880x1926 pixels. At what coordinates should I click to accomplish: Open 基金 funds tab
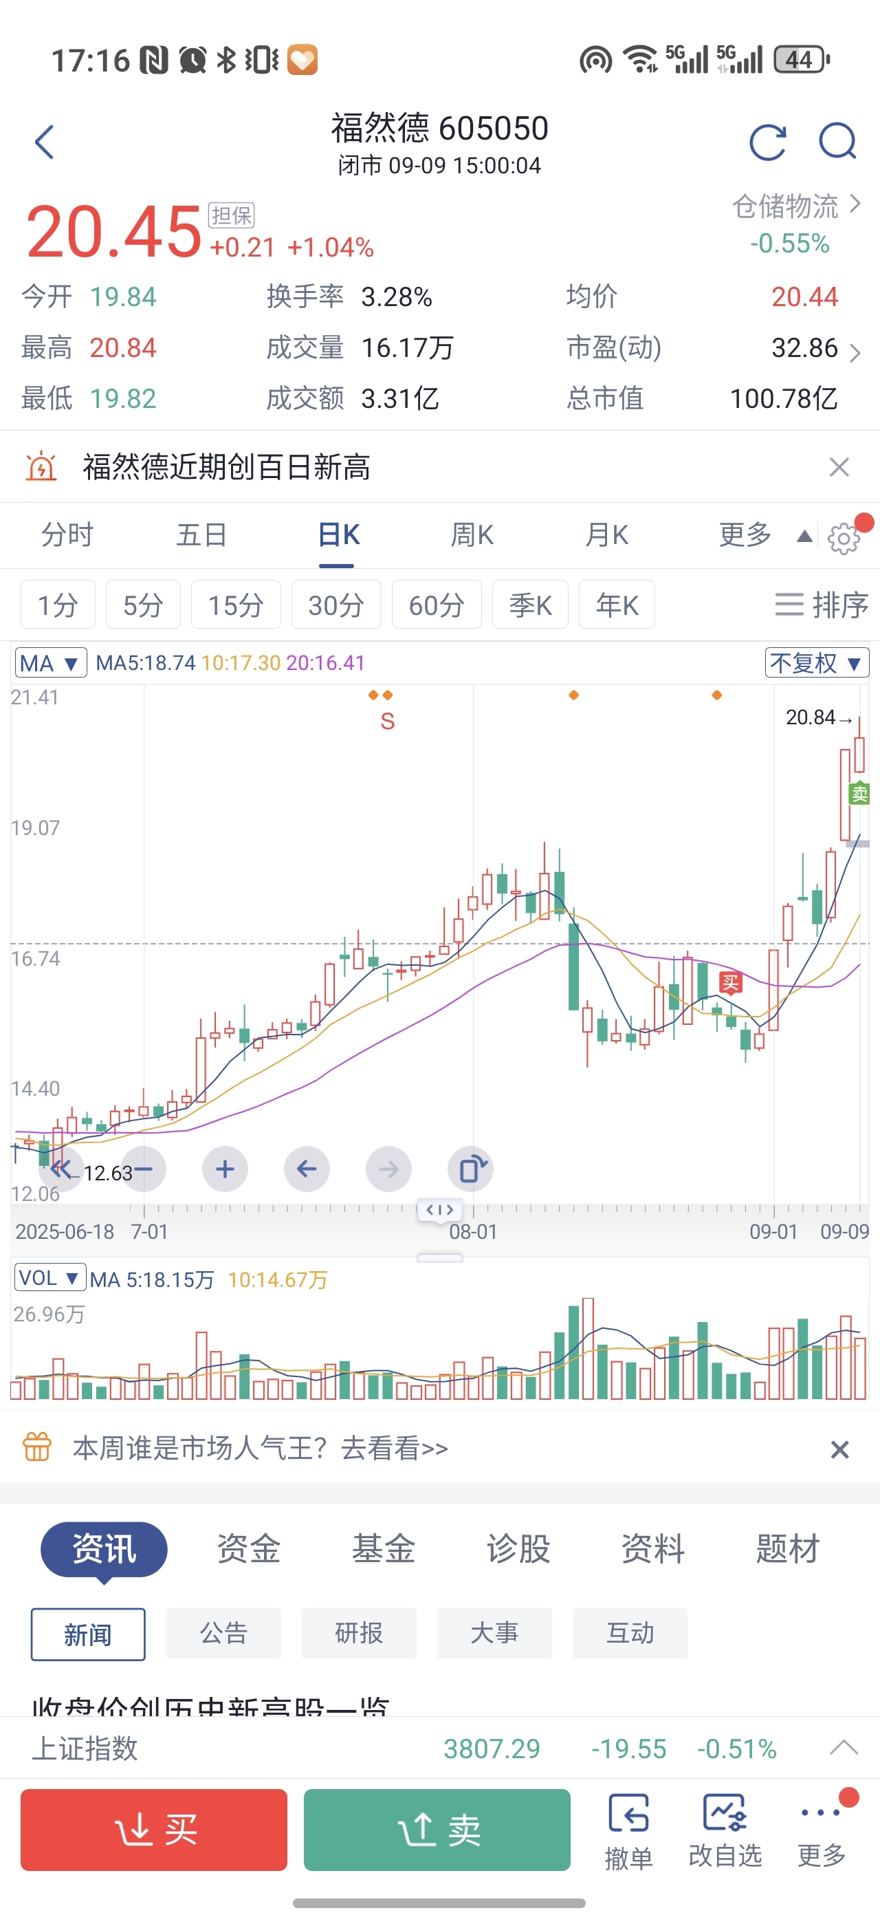point(383,1549)
